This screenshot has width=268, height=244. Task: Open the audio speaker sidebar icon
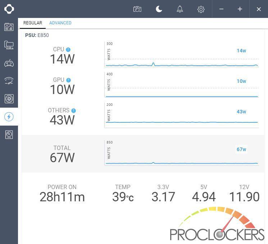(9, 135)
